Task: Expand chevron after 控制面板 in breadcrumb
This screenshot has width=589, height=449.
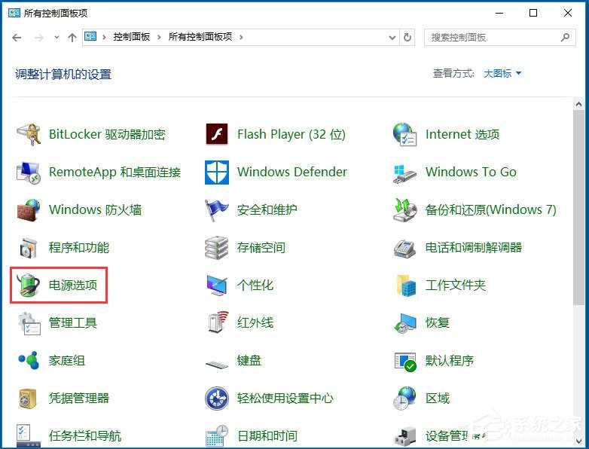Action: (160, 37)
